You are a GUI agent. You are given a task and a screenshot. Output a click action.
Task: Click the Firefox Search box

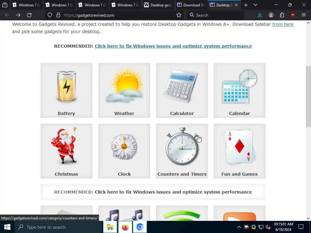click(x=215, y=15)
